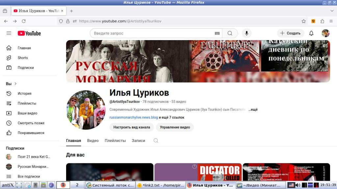The image size is (337, 189).
Task: Open the Создать create button
Action: click(x=290, y=33)
